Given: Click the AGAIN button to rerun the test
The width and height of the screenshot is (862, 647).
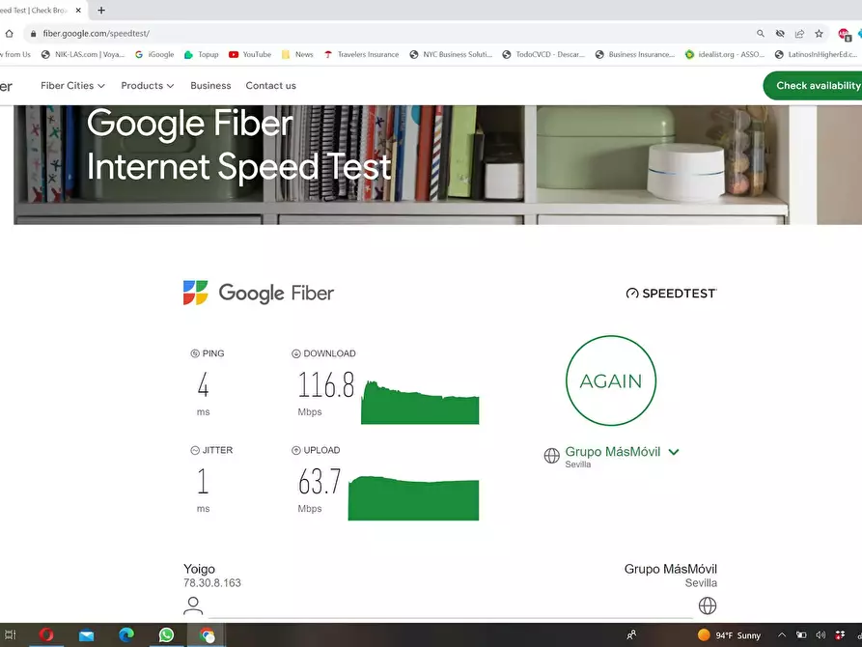Looking at the screenshot, I should click(x=610, y=380).
